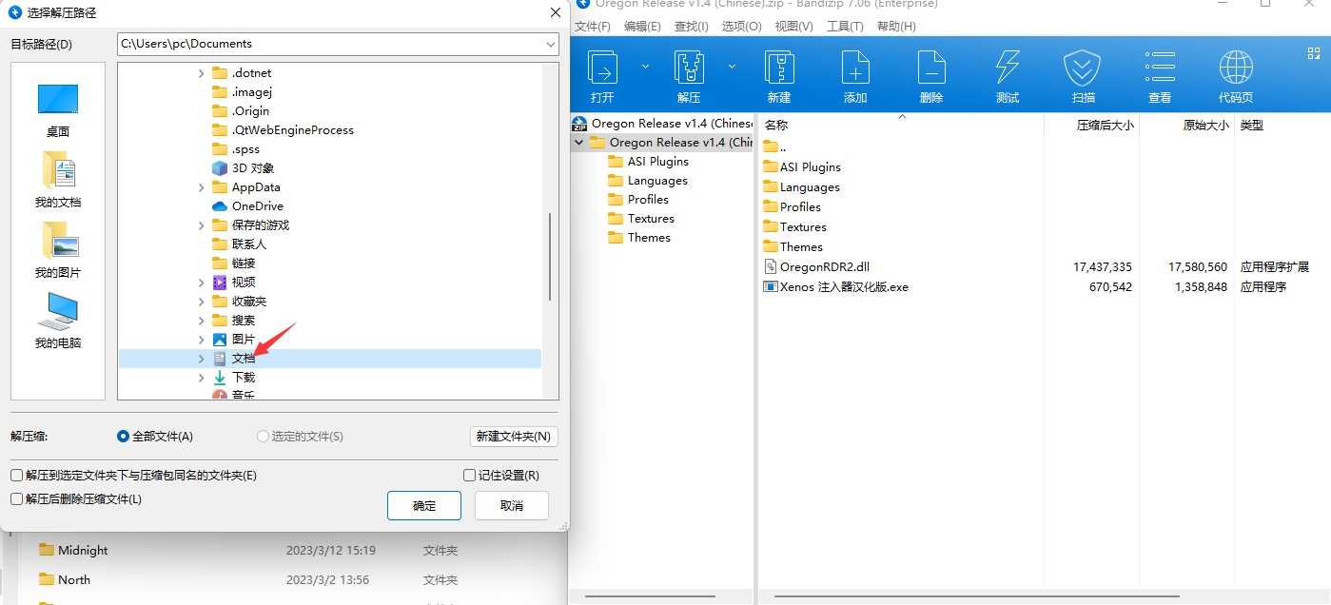Enable delete archive after extraction checkbox
This screenshot has height=605, width=1331.
pos(17,499)
